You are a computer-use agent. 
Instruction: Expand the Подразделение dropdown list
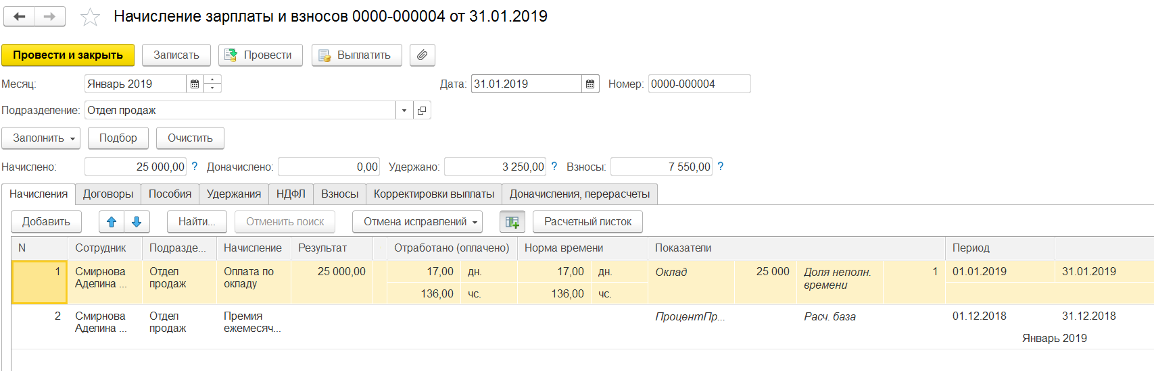[404, 111]
